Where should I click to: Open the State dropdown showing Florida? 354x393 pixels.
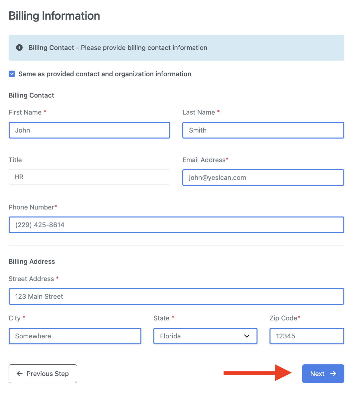tap(205, 336)
